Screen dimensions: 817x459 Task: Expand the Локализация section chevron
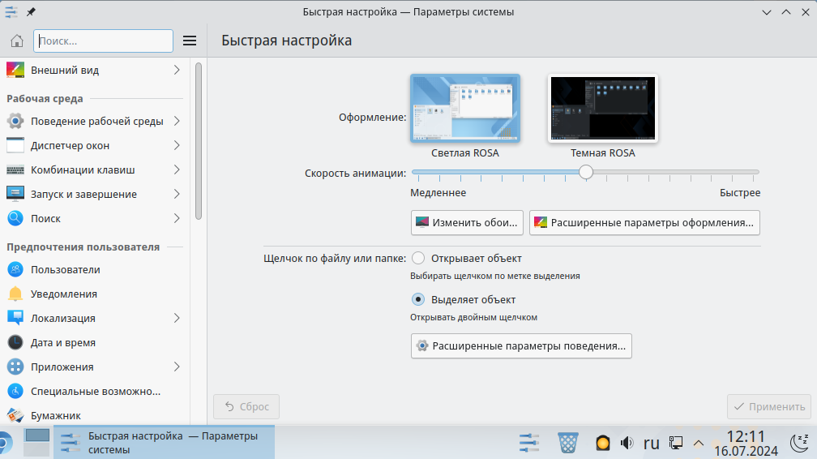tap(177, 318)
